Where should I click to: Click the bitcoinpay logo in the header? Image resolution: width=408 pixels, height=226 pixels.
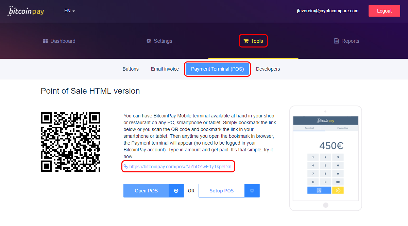26,11
